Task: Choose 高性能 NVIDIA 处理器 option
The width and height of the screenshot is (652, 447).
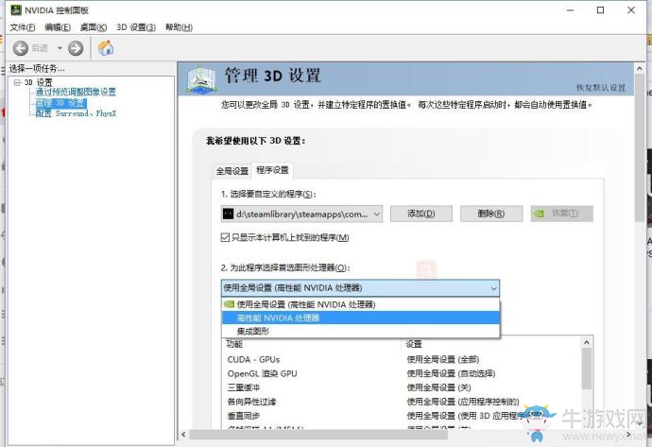Action: (x=360, y=318)
